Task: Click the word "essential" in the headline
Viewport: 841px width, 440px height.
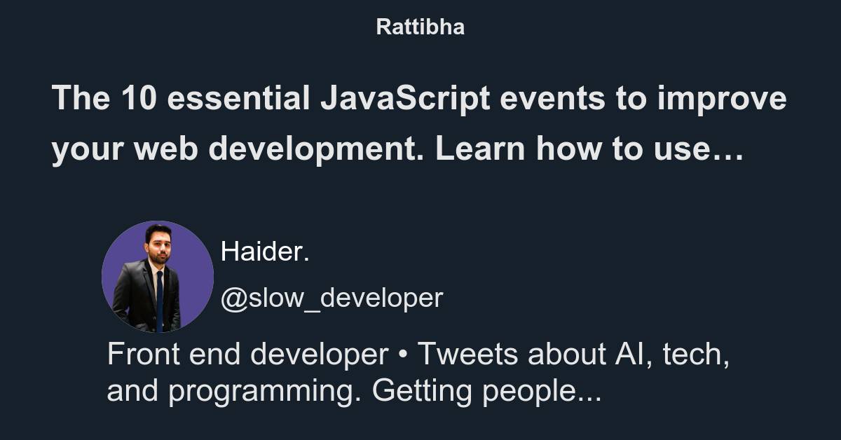Action: pyautogui.click(x=238, y=99)
